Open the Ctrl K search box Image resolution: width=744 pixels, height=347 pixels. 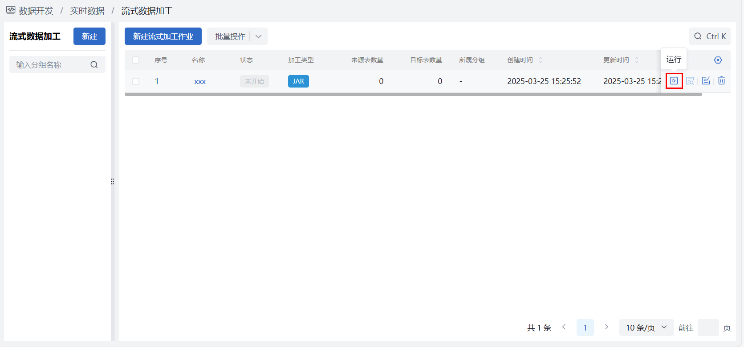710,36
